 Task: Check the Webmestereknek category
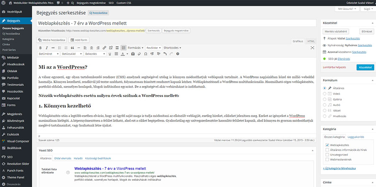coord(327,159)
